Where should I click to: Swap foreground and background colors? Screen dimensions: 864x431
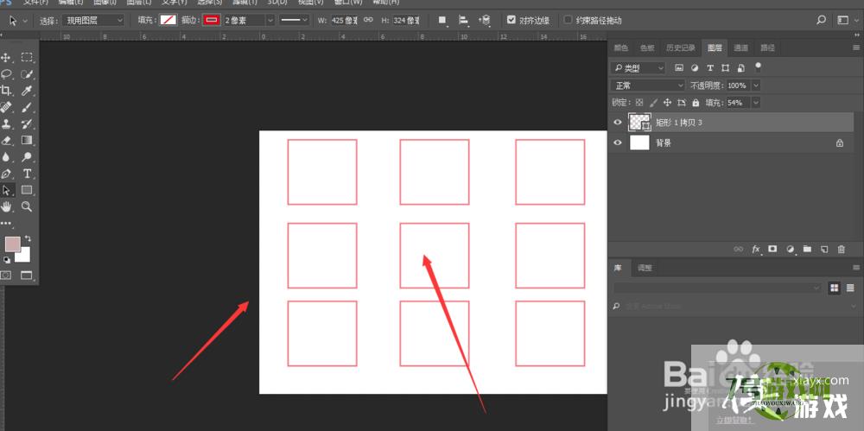click(x=29, y=239)
